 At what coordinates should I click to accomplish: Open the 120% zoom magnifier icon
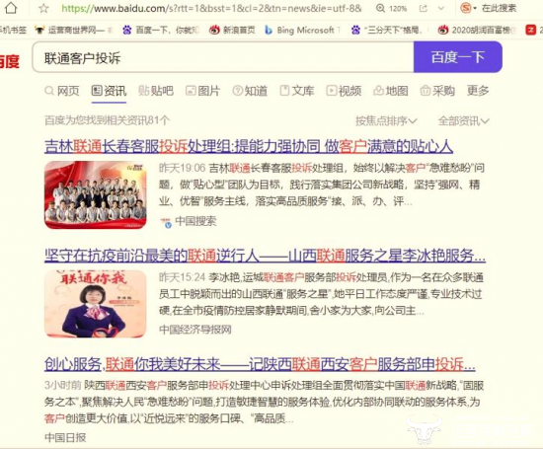(380, 8)
